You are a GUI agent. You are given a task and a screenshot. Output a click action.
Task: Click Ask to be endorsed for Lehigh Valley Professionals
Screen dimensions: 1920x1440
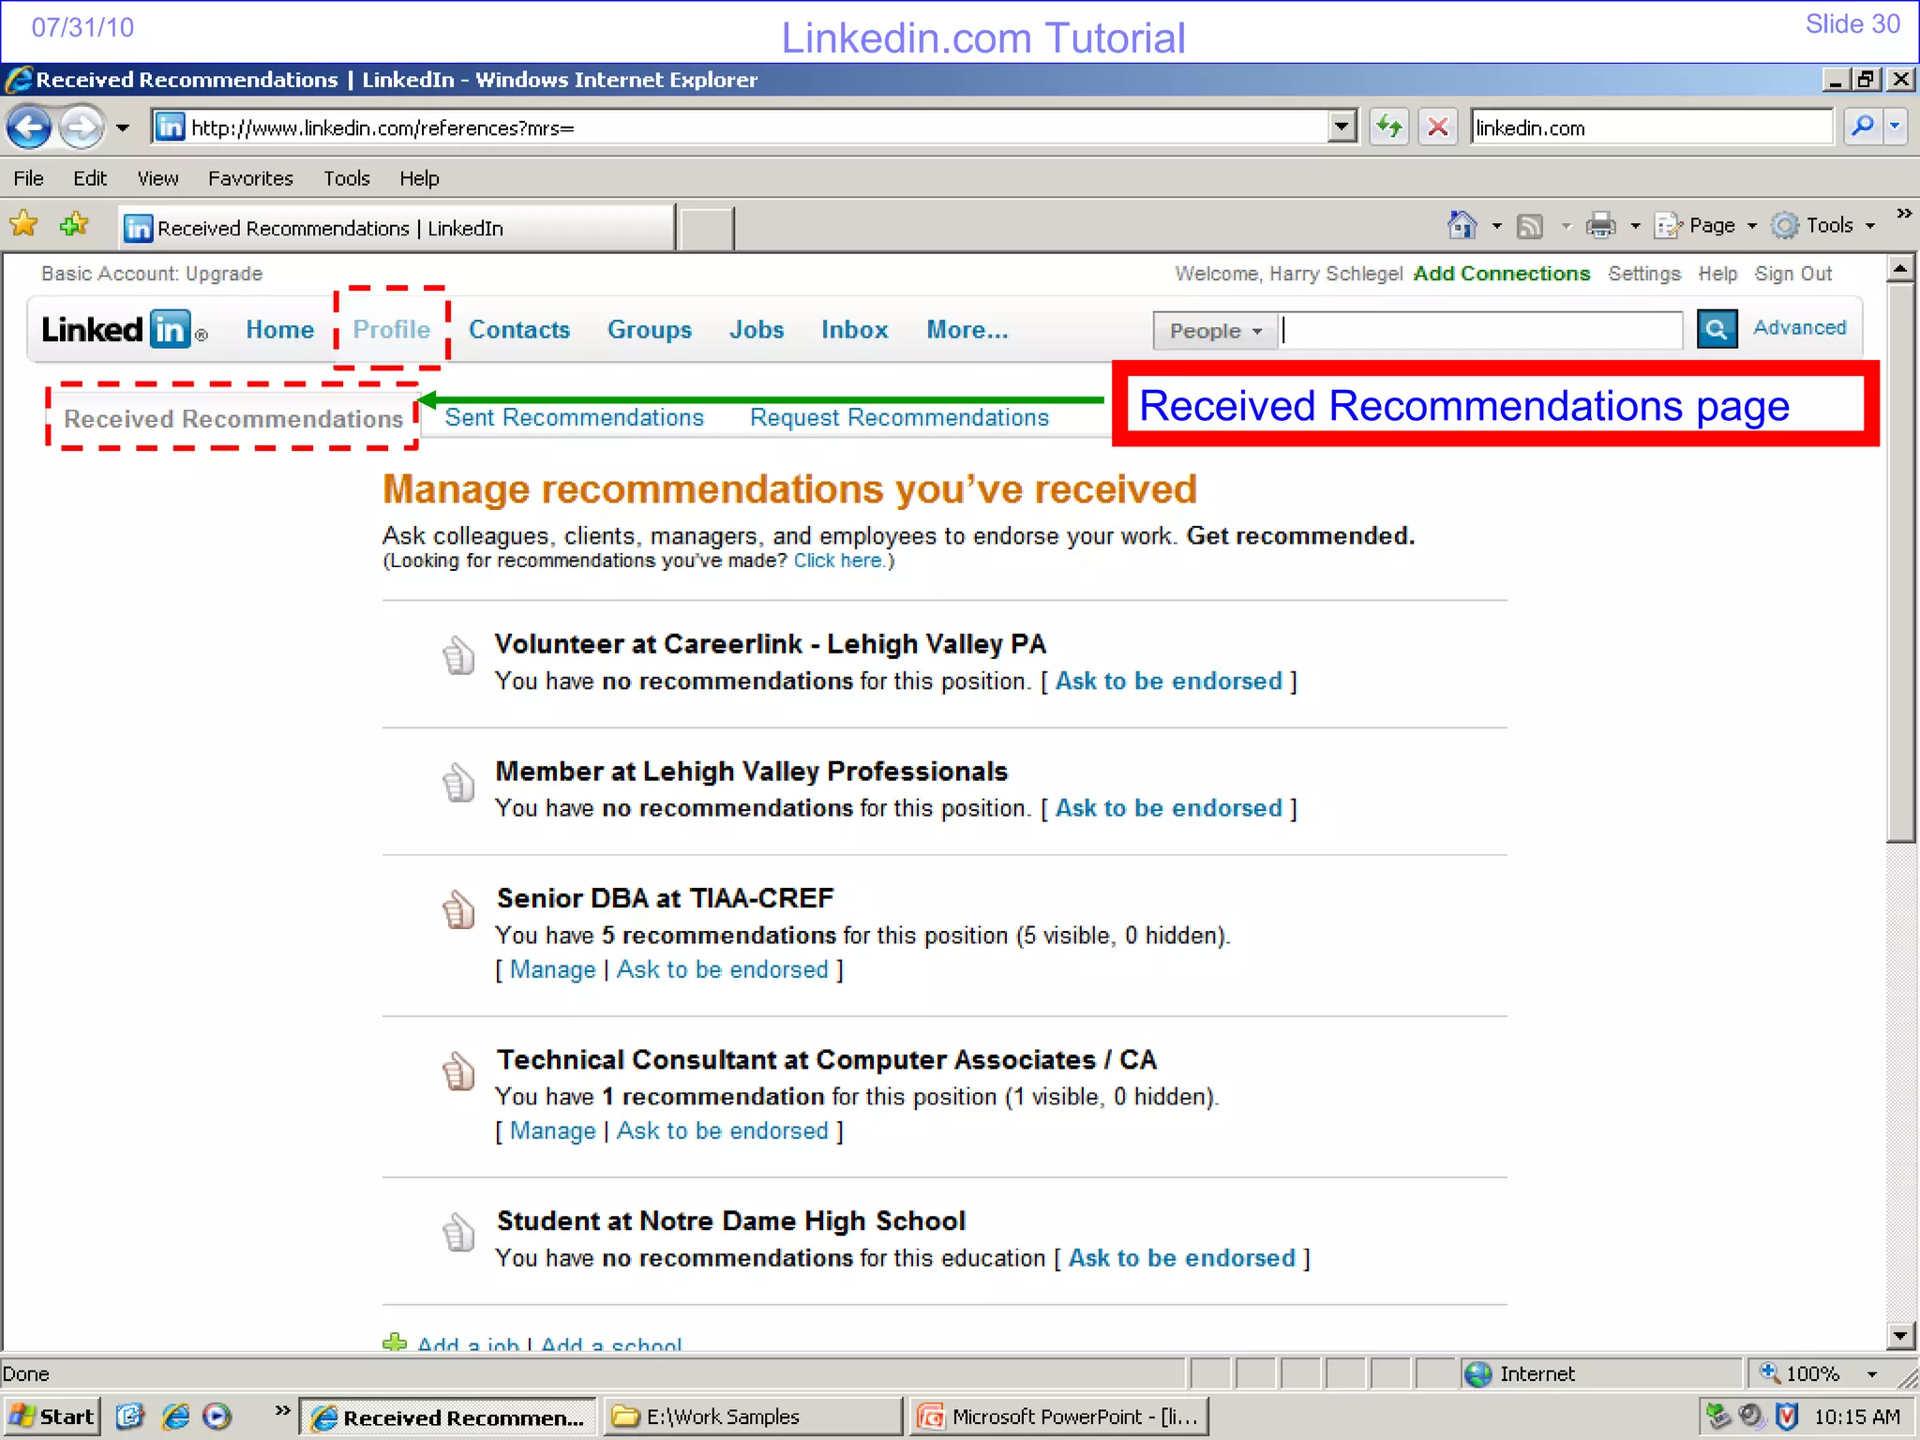1168,808
